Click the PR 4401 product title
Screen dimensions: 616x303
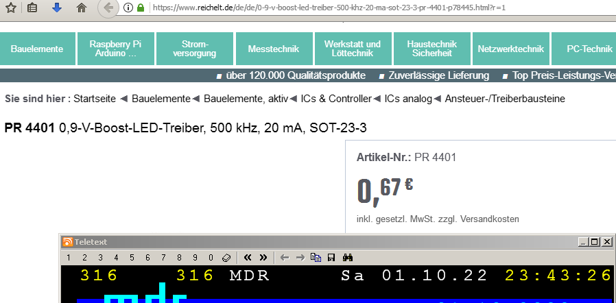(x=185, y=128)
